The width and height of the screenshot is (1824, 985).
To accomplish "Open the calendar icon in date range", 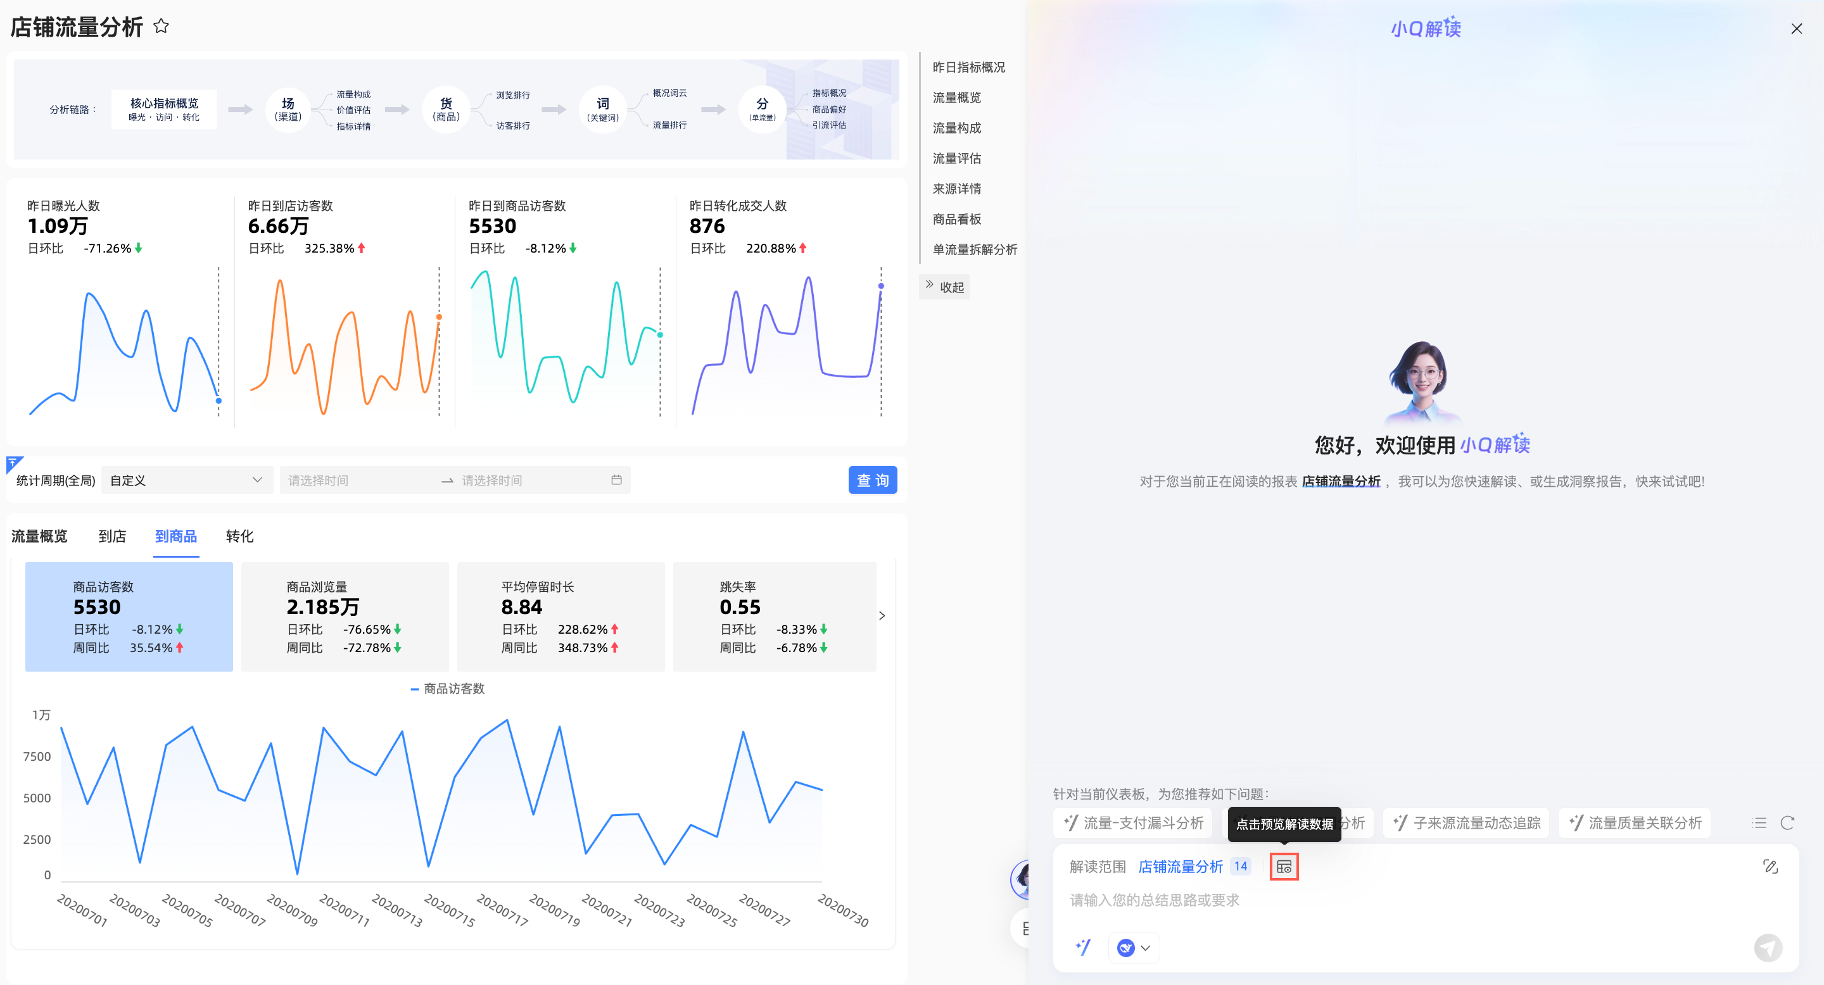I will coord(616,480).
